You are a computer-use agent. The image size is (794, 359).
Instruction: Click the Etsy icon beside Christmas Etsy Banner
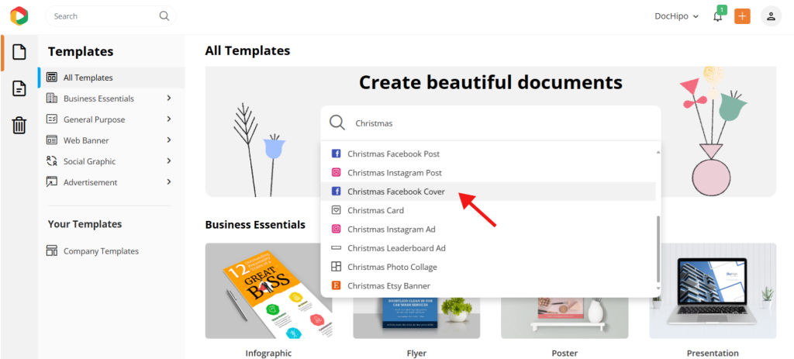[336, 285]
